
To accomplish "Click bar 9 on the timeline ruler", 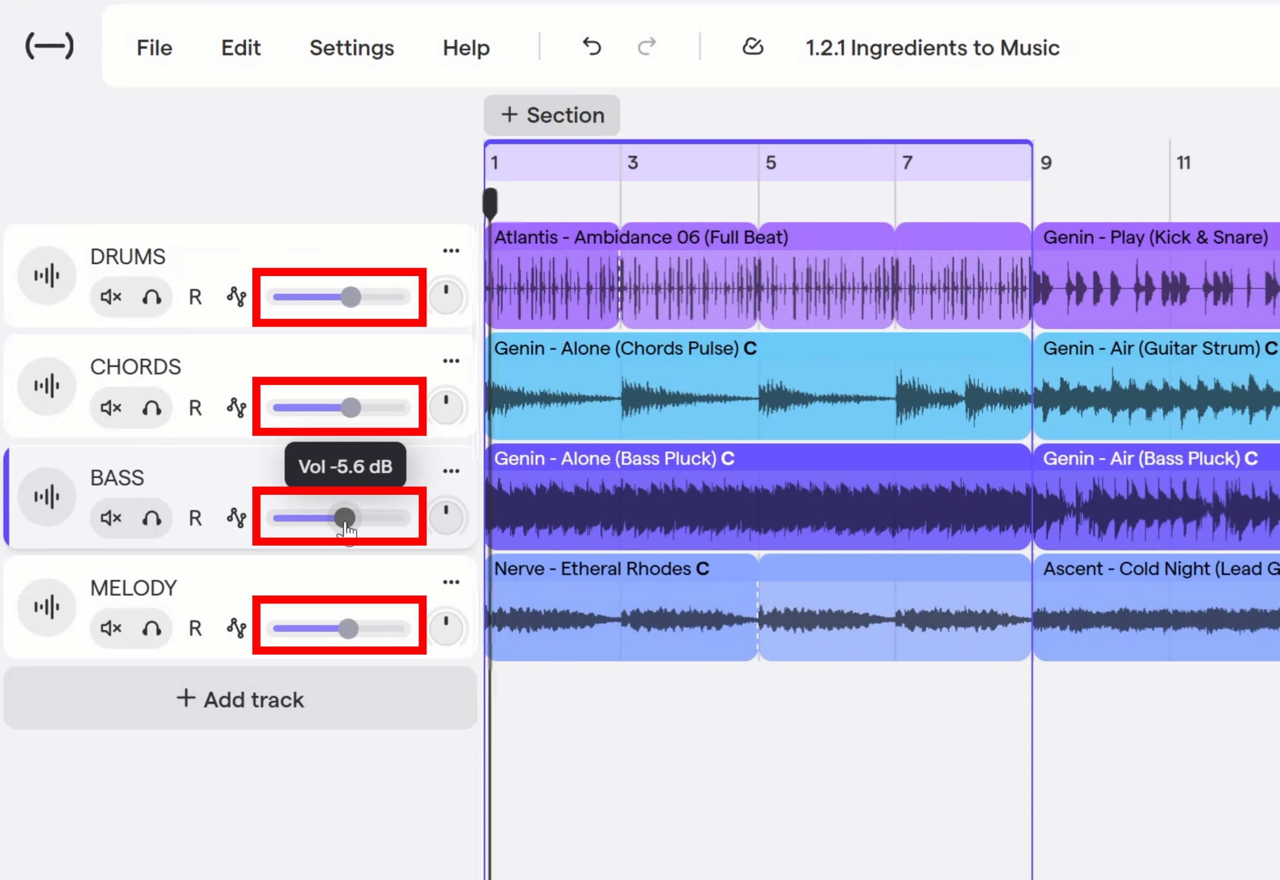I will 1046,163.
